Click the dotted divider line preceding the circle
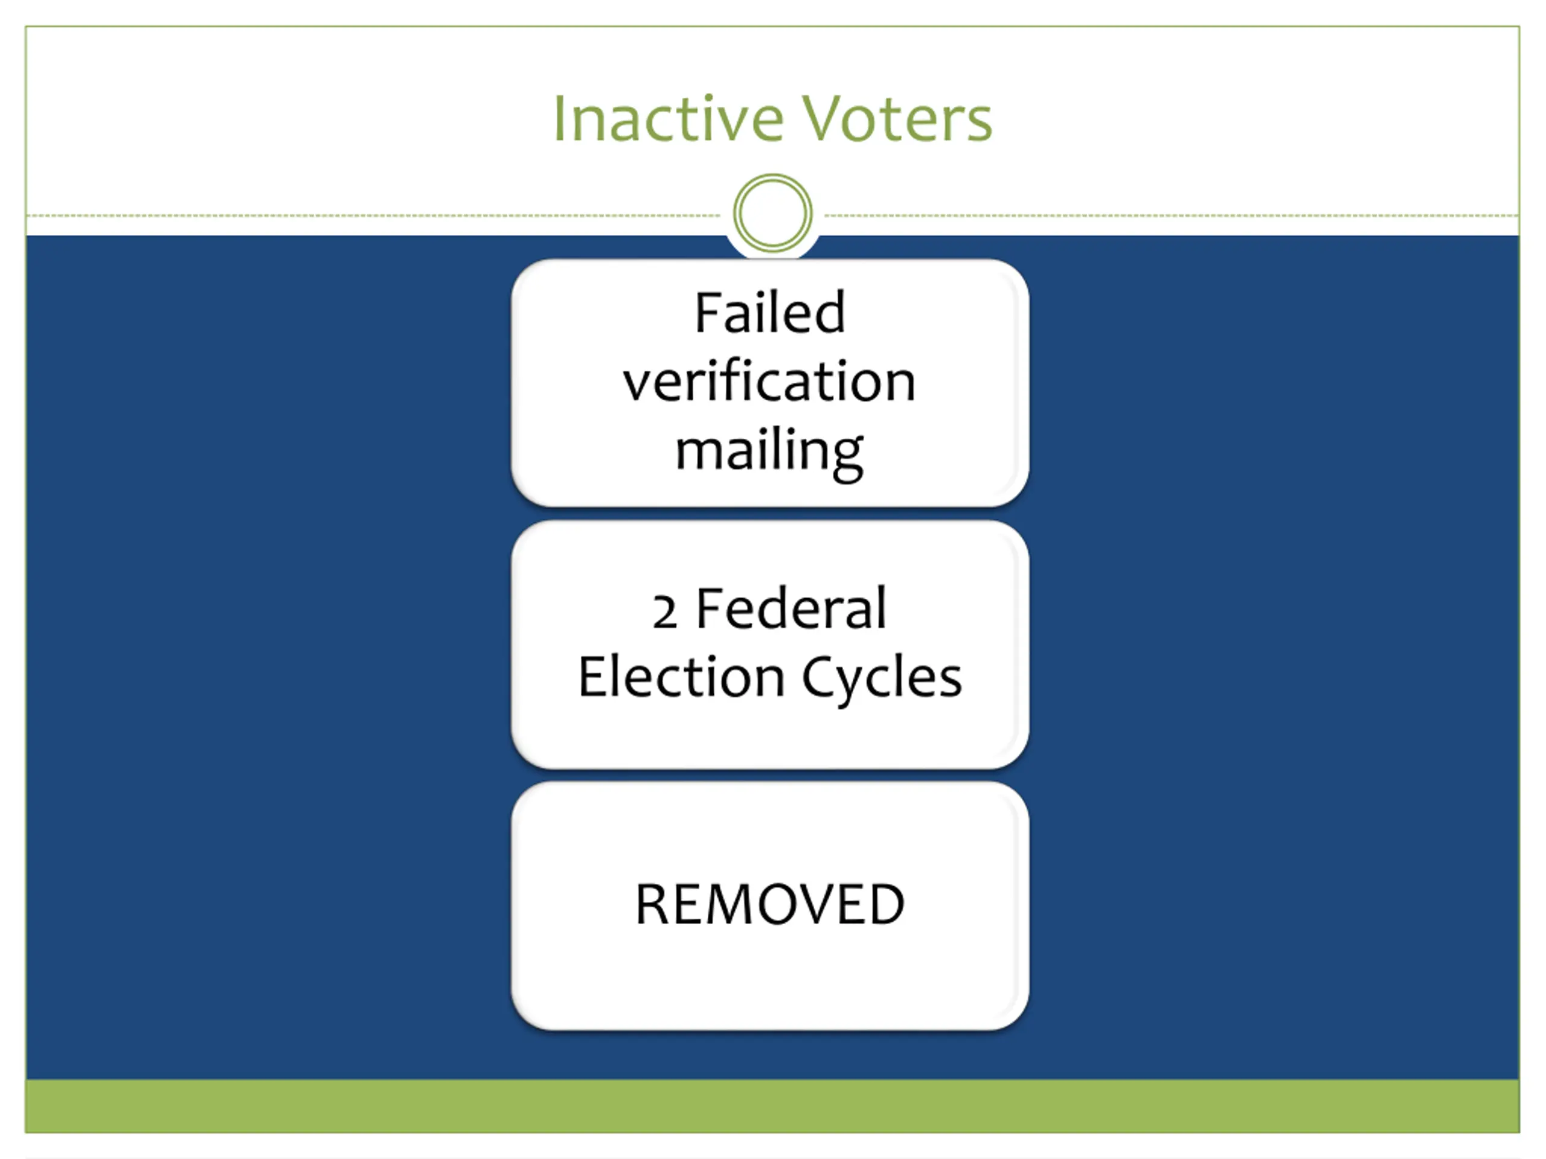 coord(374,215)
